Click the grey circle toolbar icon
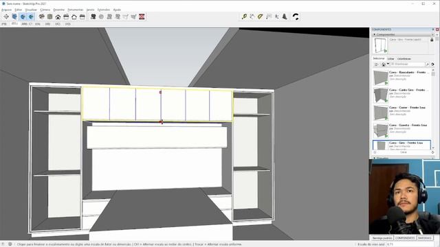Viewport: 440px width, 247px height. [101, 16]
